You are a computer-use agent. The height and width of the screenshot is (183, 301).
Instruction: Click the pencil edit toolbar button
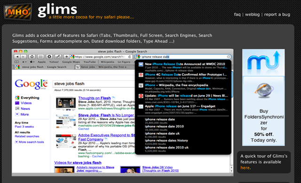58,57
